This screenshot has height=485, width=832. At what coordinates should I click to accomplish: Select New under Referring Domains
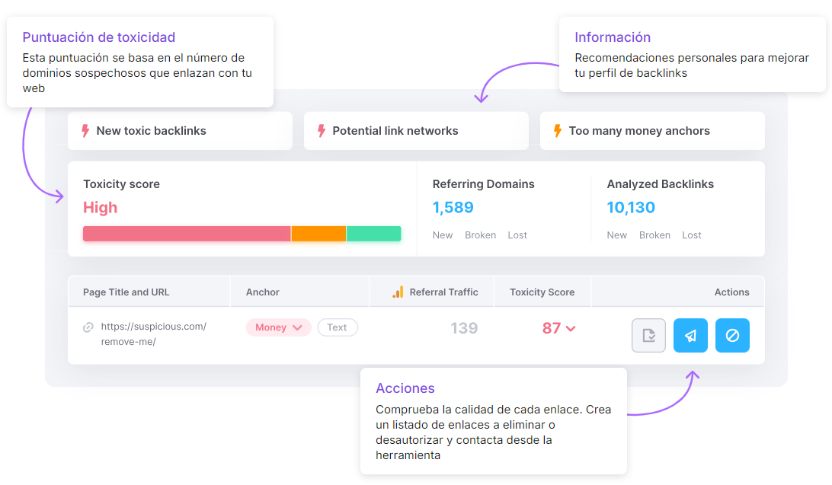coord(443,235)
